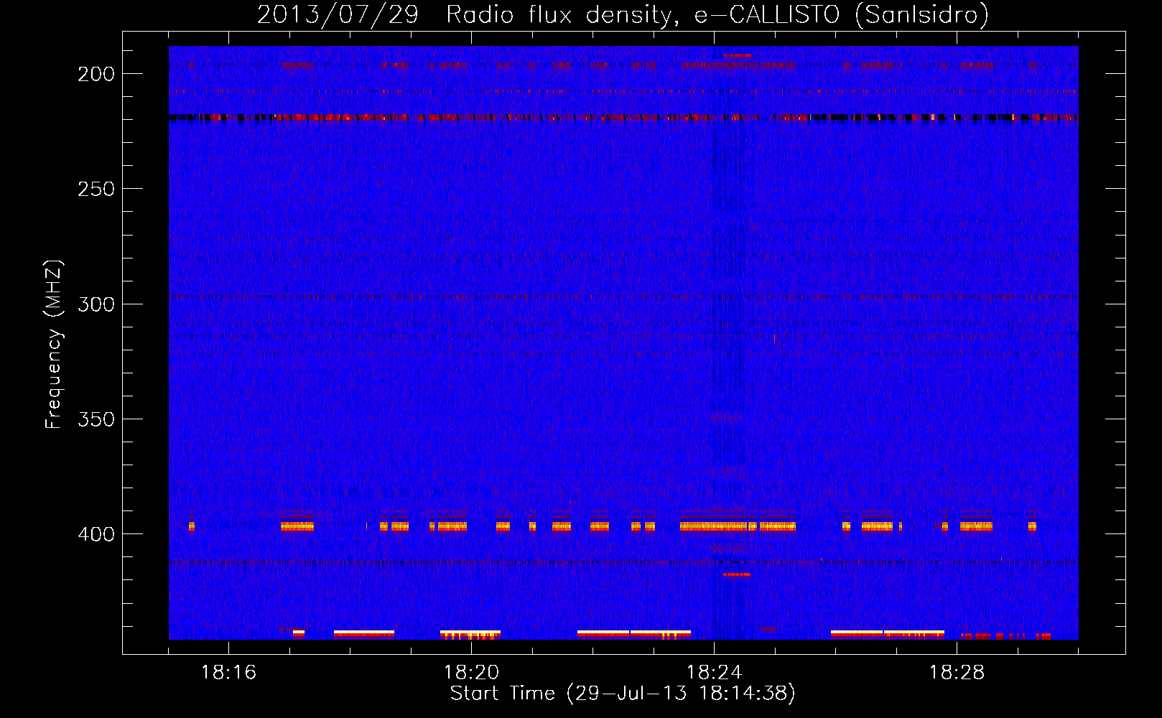Click the '400' frequency tick label

(96, 534)
